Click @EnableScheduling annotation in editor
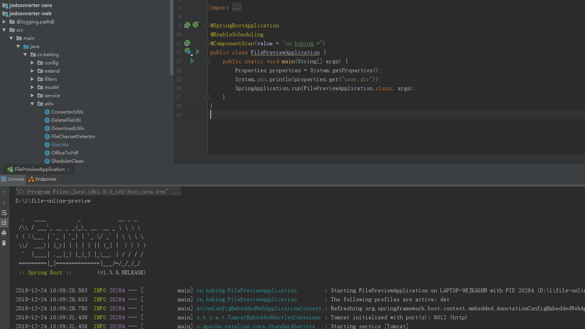This screenshot has width=585, height=329. pyautogui.click(x=237, y=35)
